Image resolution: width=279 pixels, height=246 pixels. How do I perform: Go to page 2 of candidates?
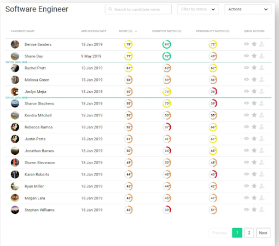point(249,233)
